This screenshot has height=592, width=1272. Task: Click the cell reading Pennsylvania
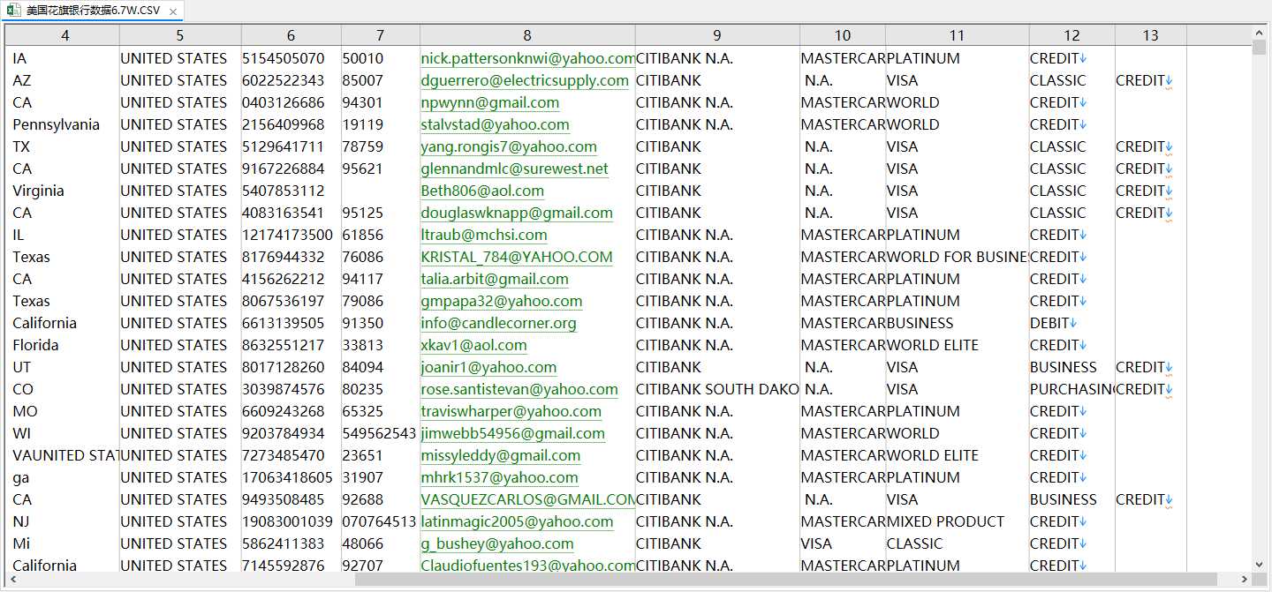click(x=57, y=124)
